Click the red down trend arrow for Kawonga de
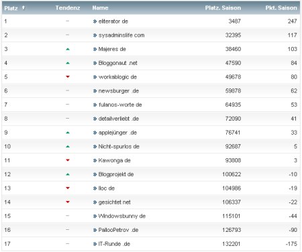Image resolution: width=302 pixels, height=252 pixels. click(x=68, y=160)
